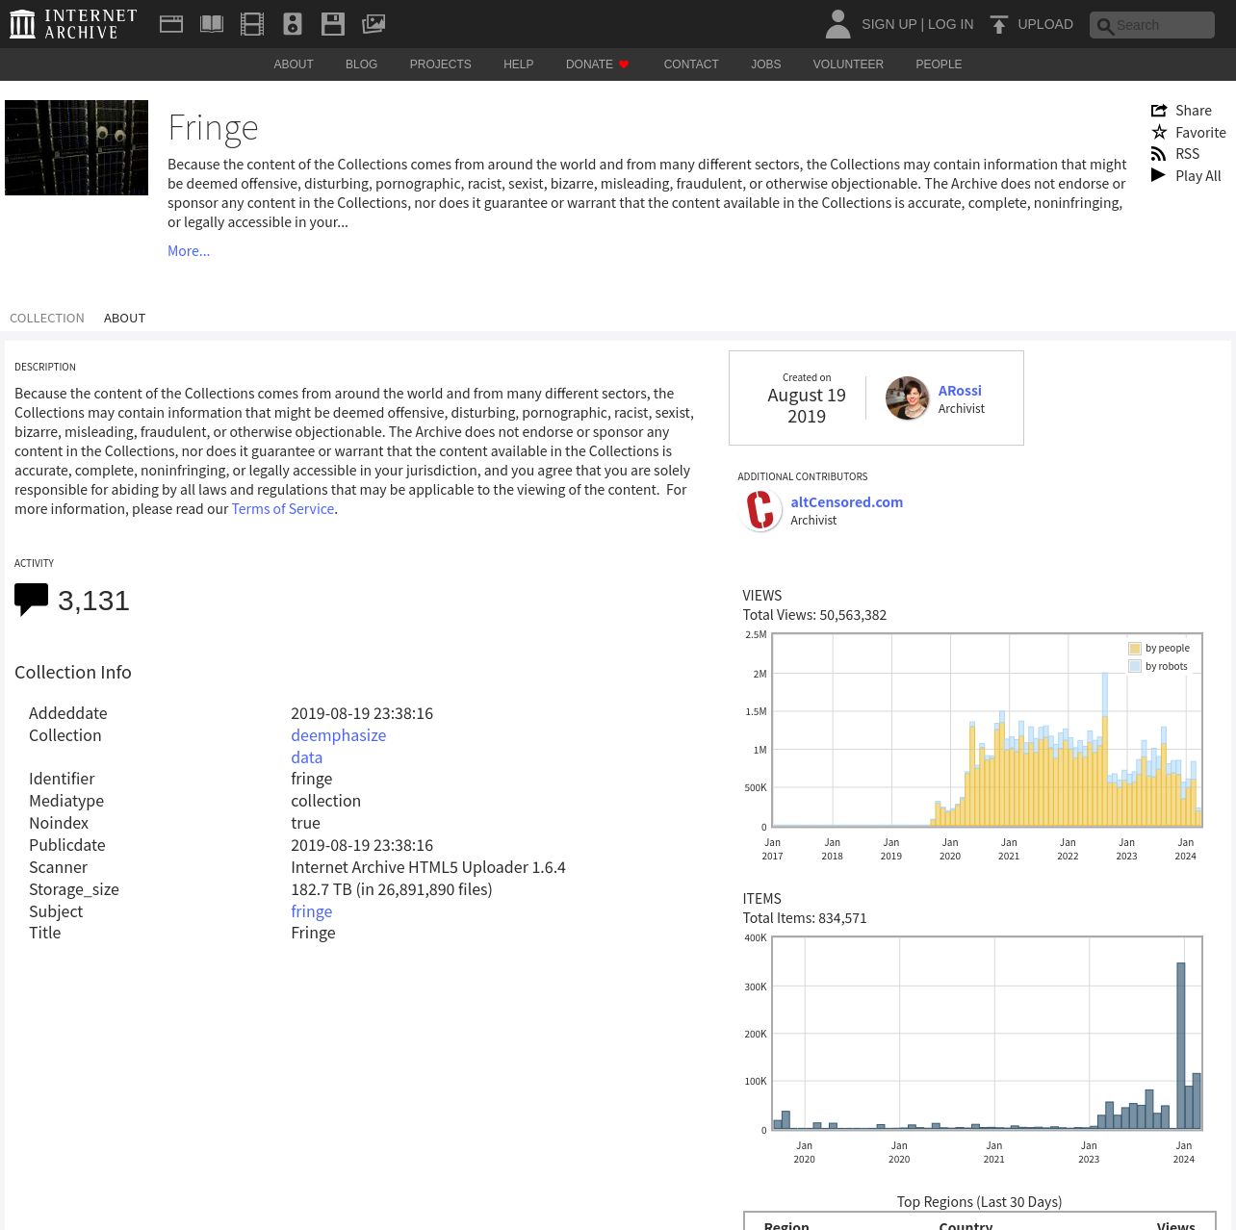Click the Play All text link
The width and height of the screenshot is (1236, 1230).
(x=1197, y=176)
